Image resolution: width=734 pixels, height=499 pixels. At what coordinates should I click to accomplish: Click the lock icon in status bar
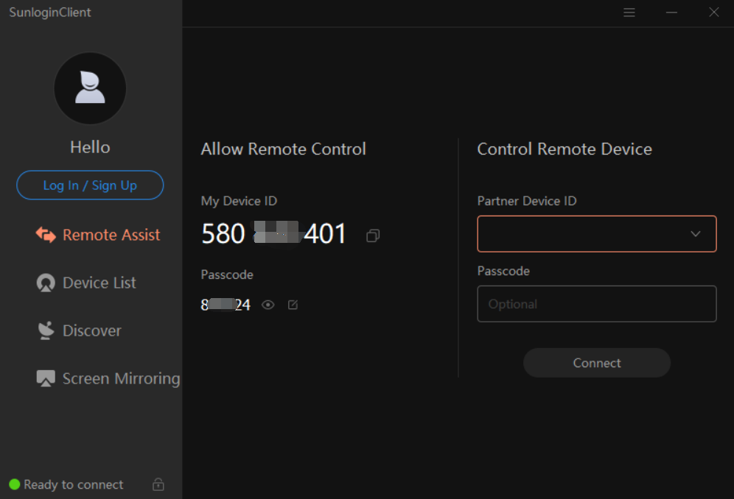click(x=158, y=484)
